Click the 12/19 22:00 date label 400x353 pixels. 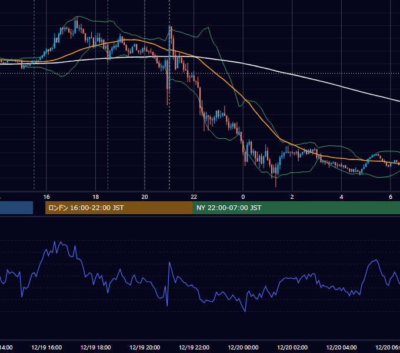point(194,347)
